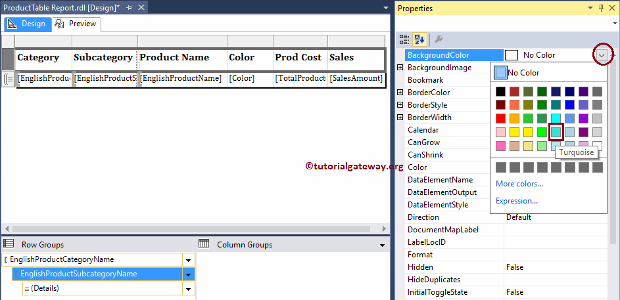Pick the bright Red color swatch
This screenshot has height=300, width=620.
point(500,118)
